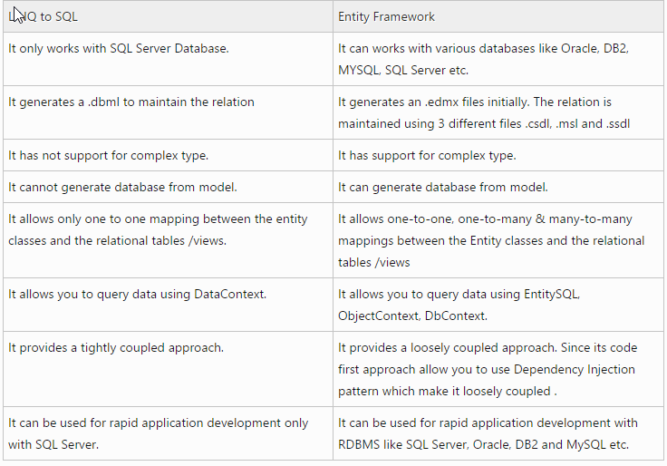Click the word 'DataContext' in the table

229,294
